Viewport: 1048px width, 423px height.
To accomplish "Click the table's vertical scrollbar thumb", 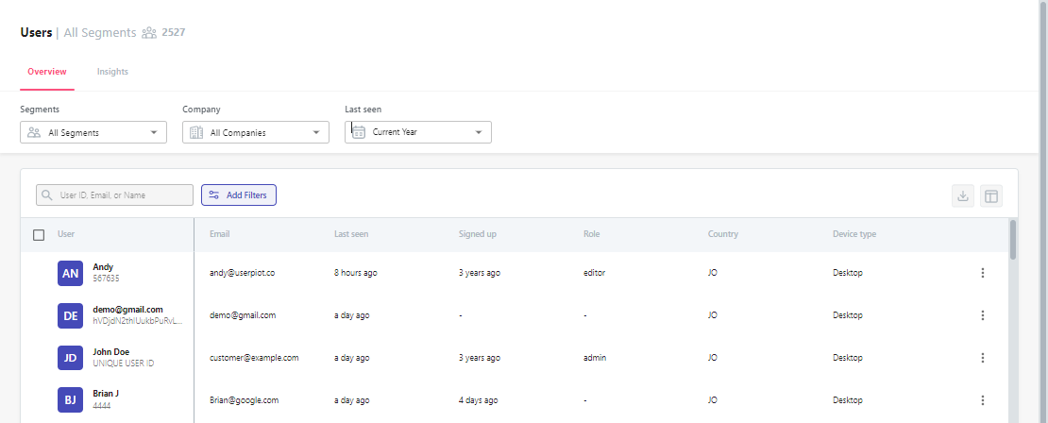I will (x=1012, y=239).
